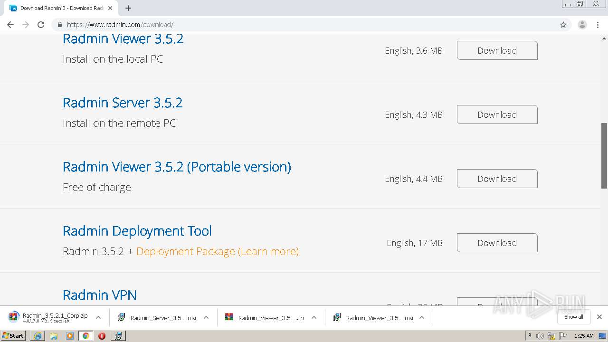Expand options for Radmin_3.5.2.1_Corp.zip download
Viewport: 608px width, 342px height.
point(98,317)
